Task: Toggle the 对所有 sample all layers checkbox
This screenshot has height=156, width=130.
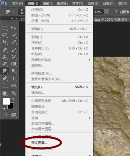Action: point(117,12)
